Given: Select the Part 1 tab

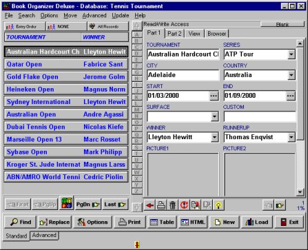Looking at the screenshot, I should pos(154,33).
